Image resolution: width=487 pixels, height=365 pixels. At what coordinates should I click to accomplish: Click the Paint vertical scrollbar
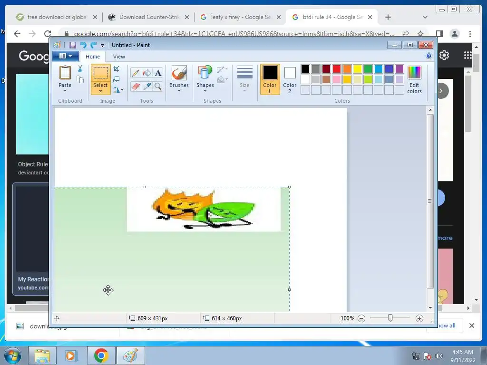pos(430,201)
